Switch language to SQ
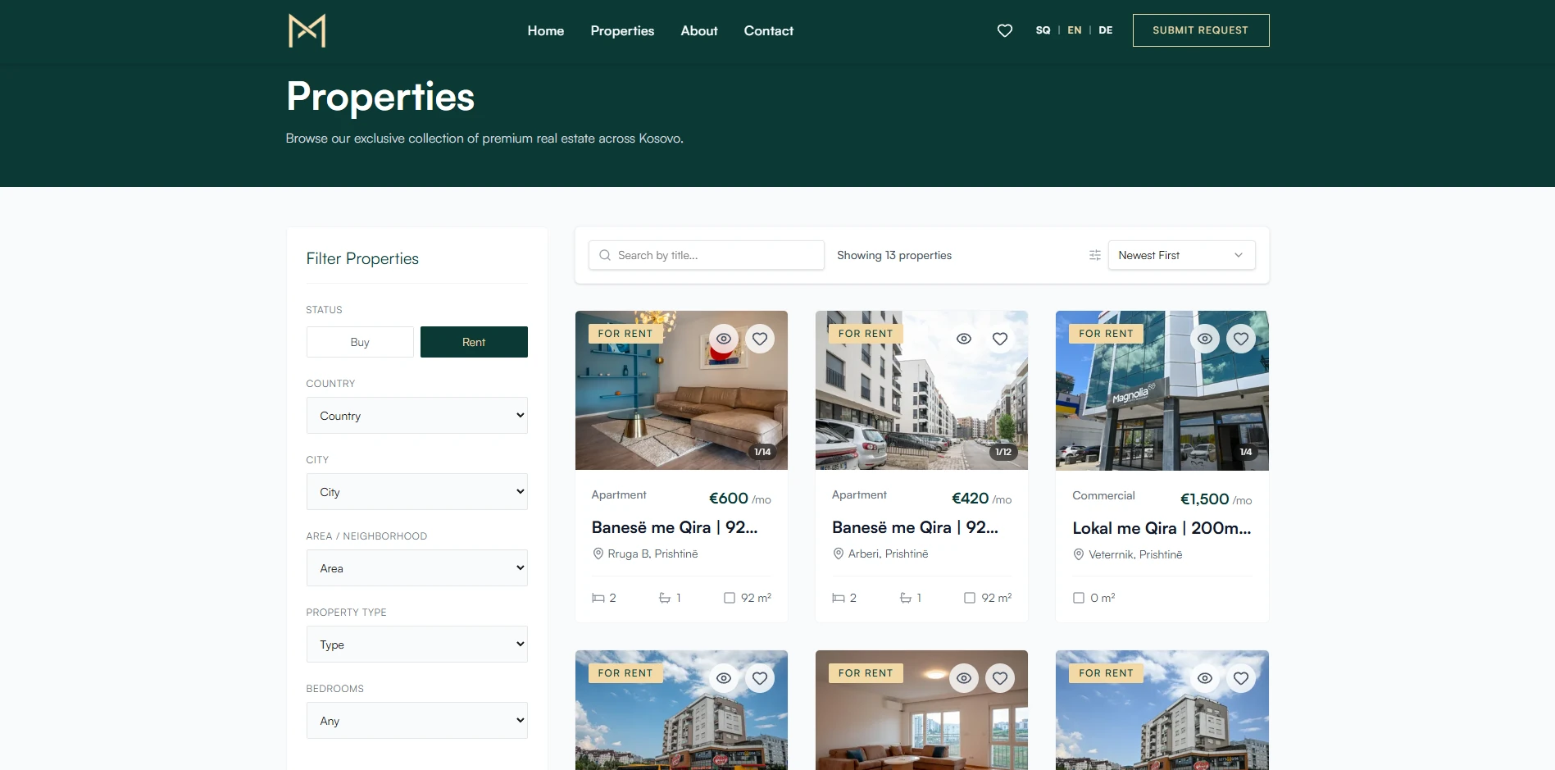 pos(1043,30)
